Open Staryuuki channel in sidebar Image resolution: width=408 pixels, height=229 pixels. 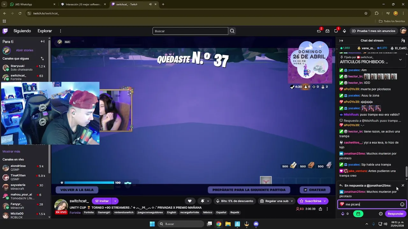pyautogui.click(x=24, y=68)
